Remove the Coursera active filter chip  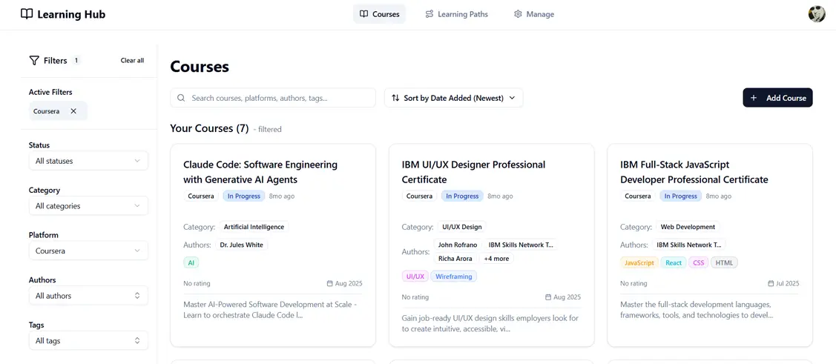(73, 111)
